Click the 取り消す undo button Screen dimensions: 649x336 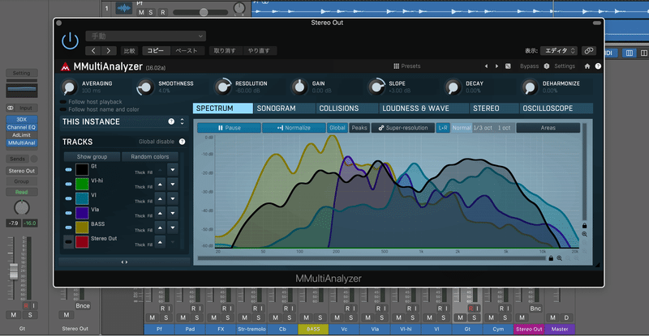[225, 50]
